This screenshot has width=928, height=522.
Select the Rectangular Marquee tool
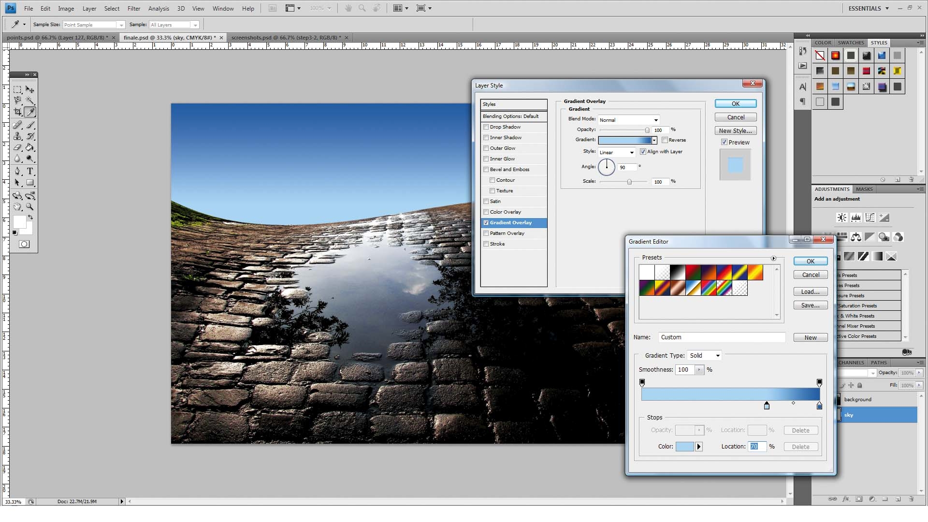(x=17, y=89)
